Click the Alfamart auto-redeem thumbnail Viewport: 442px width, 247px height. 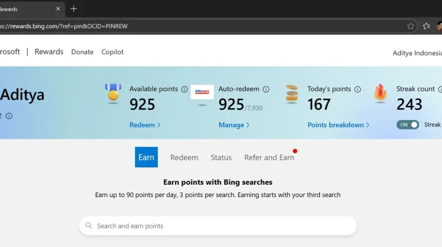tap(202, 92)
